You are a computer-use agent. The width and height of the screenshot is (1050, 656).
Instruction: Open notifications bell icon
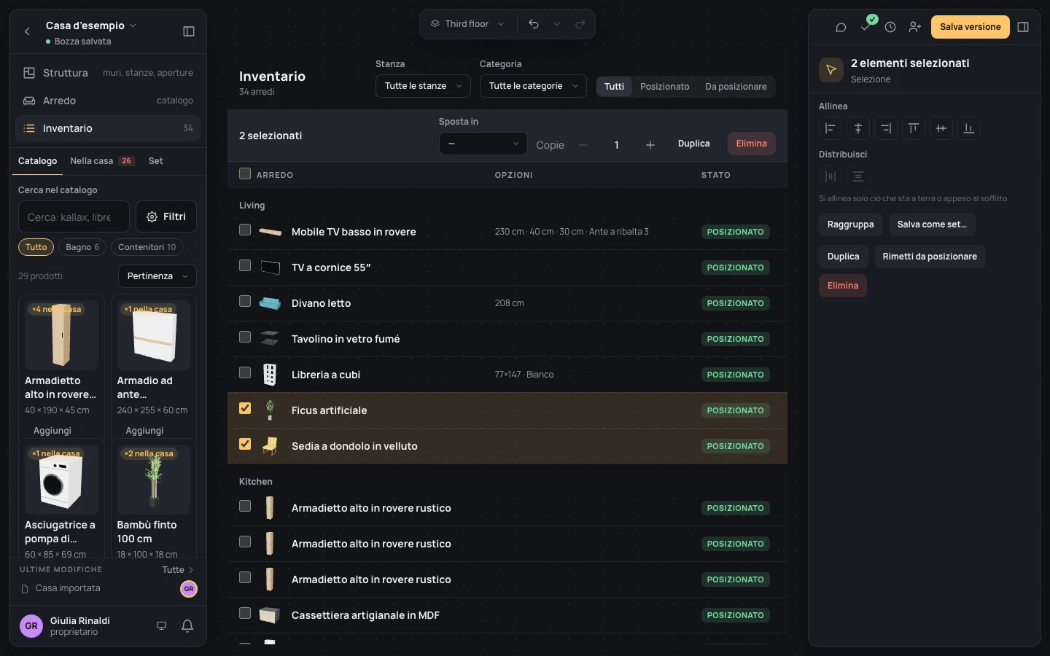(187, 626)
